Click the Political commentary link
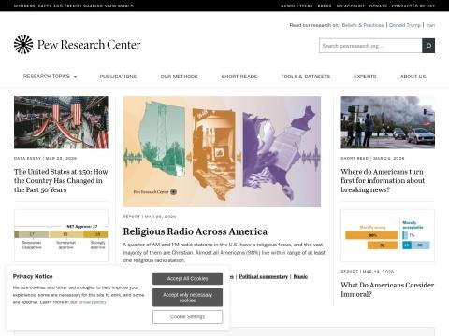Screen dimensions: 449x336 point(264,276)
